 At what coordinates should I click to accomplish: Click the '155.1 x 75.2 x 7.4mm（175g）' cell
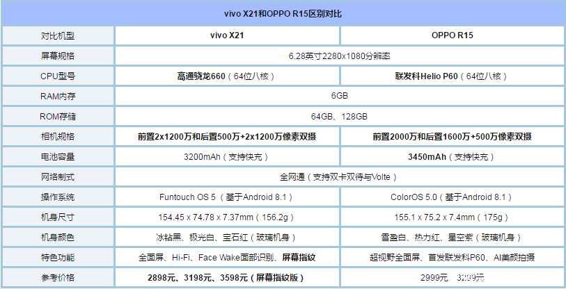(453, 217)
